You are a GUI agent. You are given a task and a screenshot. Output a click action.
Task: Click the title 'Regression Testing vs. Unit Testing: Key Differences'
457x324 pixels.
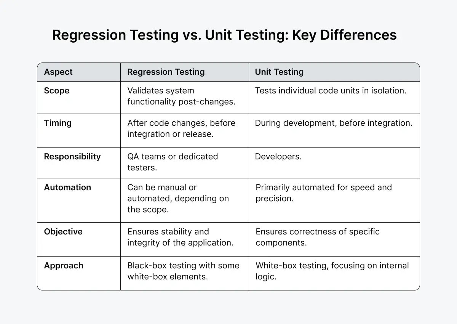coord(224,35)
